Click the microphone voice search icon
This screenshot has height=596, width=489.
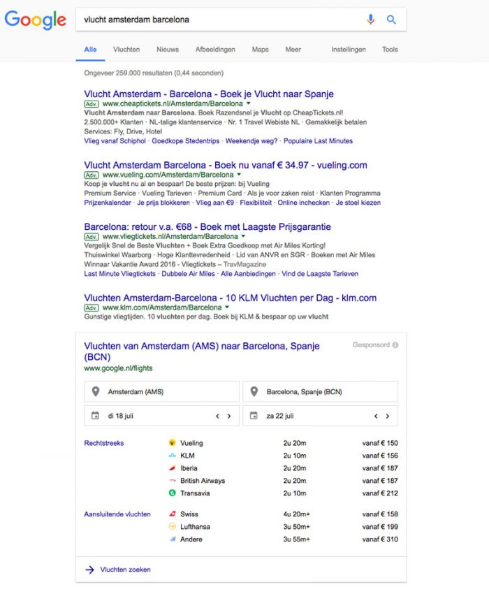(x=371, y=20)
